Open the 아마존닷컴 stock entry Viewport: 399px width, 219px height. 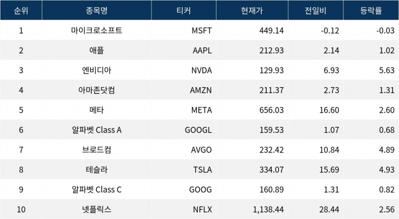(97, 90)
